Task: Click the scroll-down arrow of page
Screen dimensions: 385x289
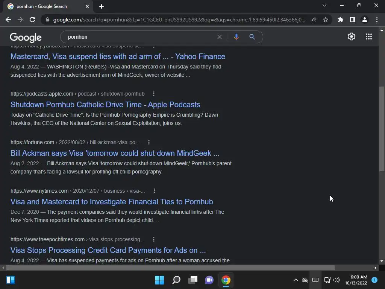Action: (x=382, y=261)
